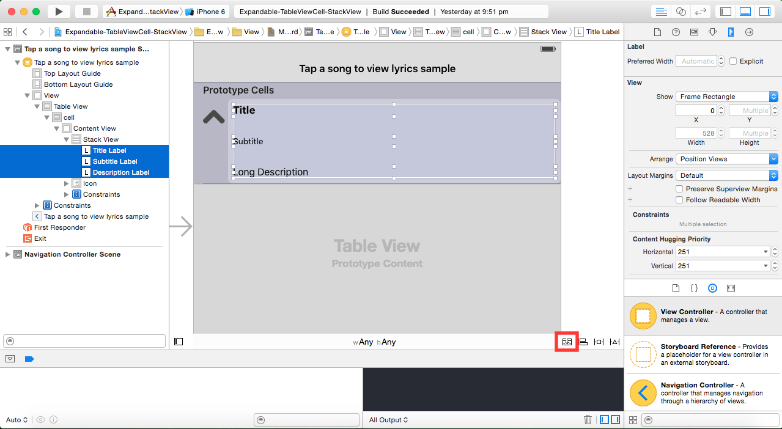Toggle breakpoints activation in debug bar

click(x=29, y=359)
